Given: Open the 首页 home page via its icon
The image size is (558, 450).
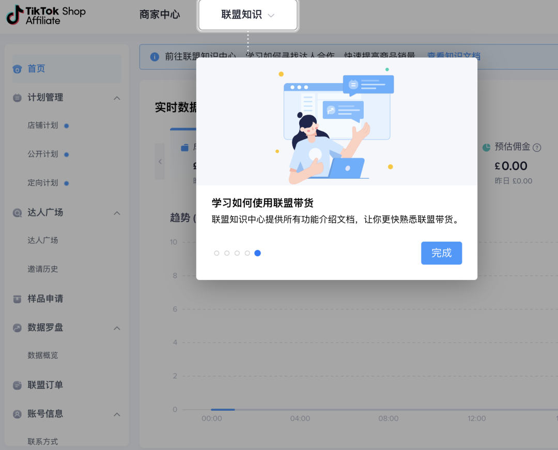Looking at the screenshot, I should [x=19, y=68].
